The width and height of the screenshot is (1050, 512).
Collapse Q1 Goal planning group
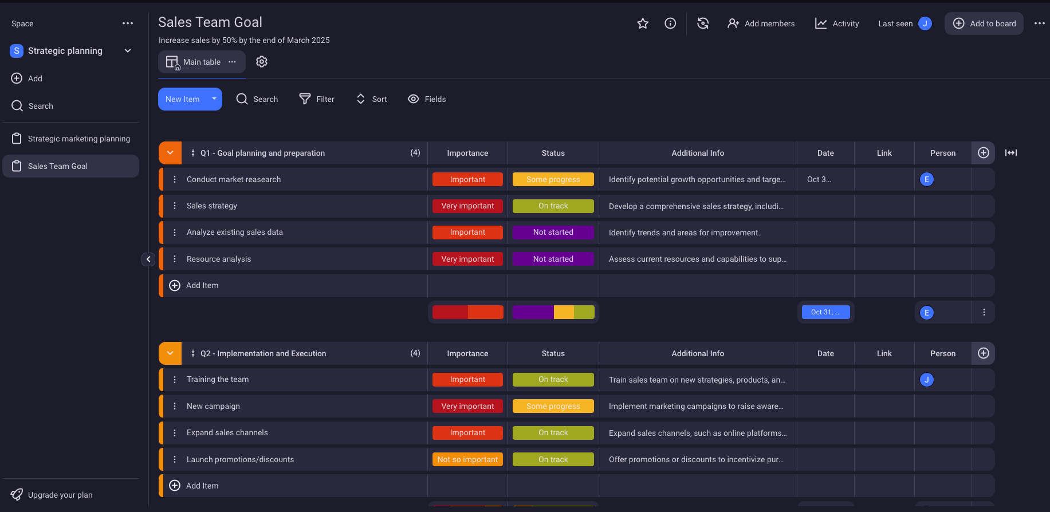[170, 153]
